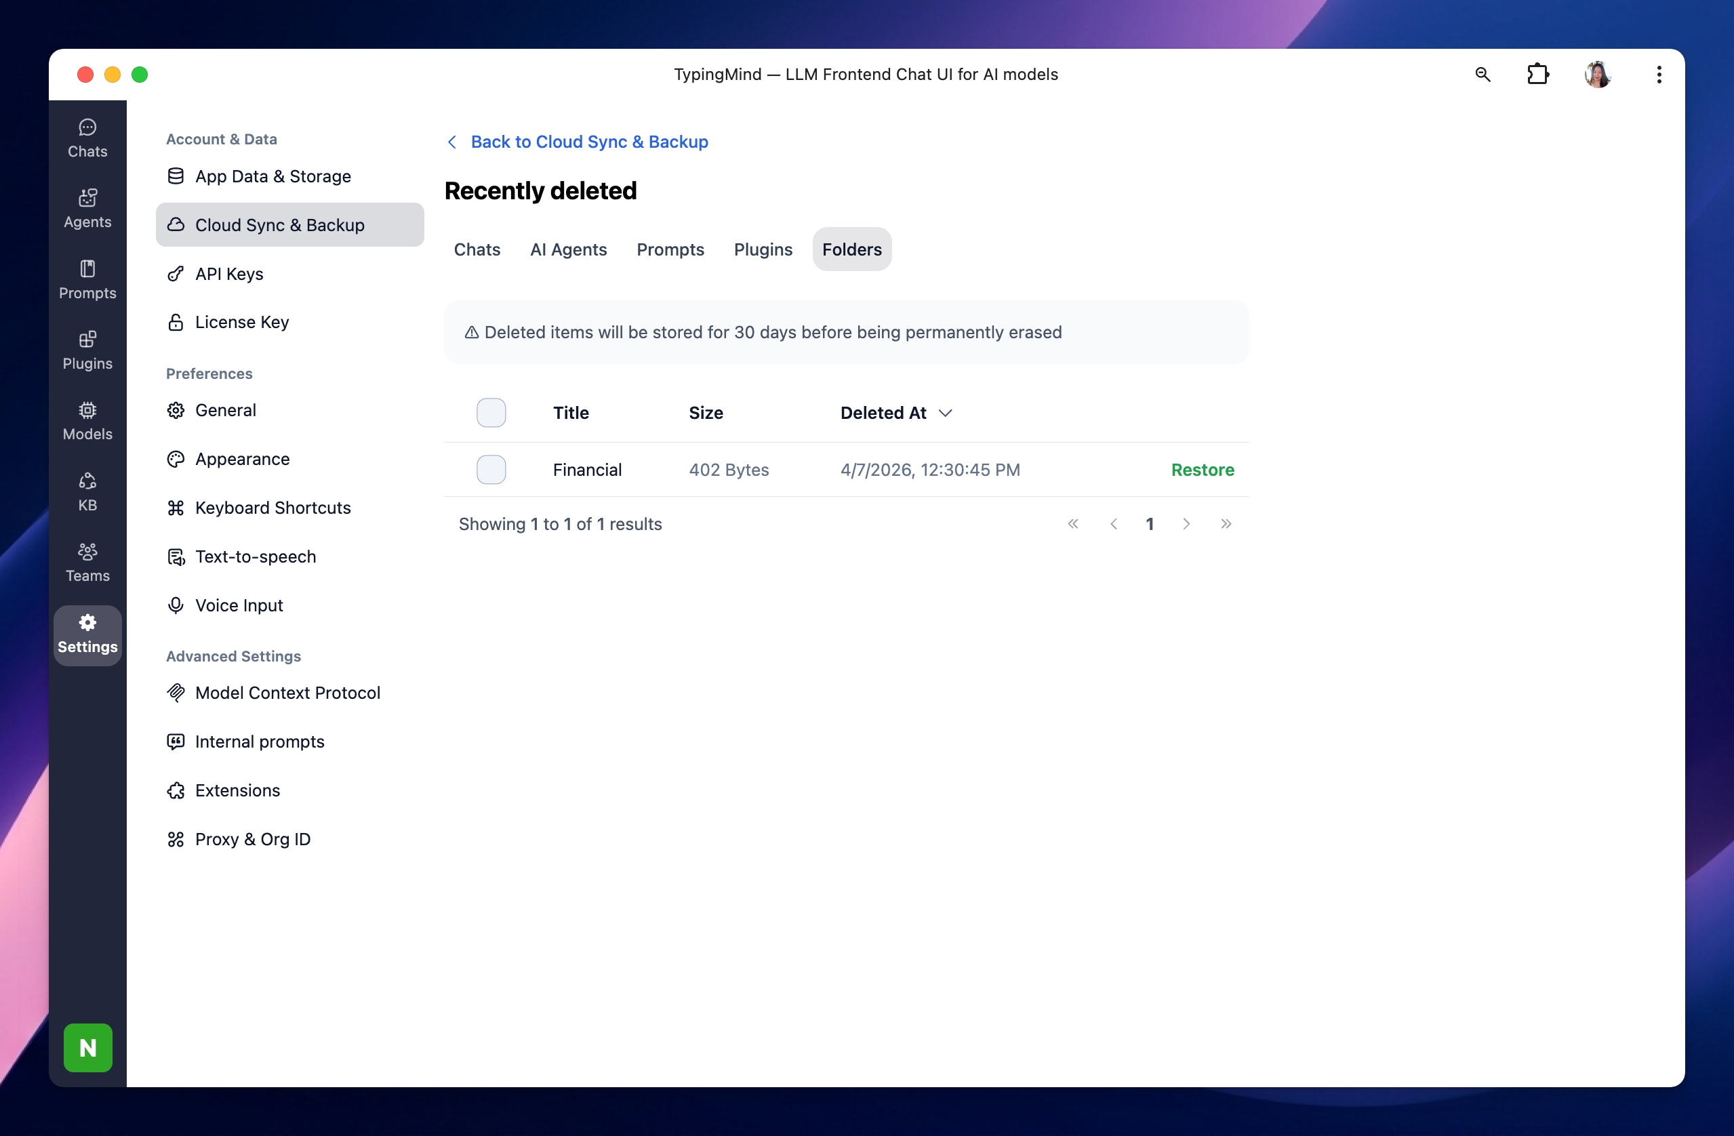Switch to the Prompts deleted tab
The width and height of the screenshot is (1734, 1136).
pyautogui.click(x=670, y=249)
